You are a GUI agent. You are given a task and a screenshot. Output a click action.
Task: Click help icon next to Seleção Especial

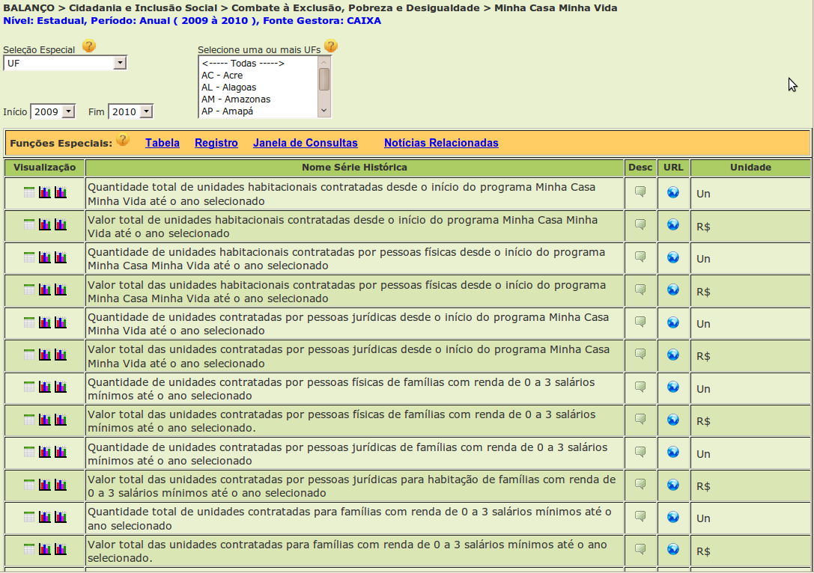pyautogui.click(x=89, y=47)
